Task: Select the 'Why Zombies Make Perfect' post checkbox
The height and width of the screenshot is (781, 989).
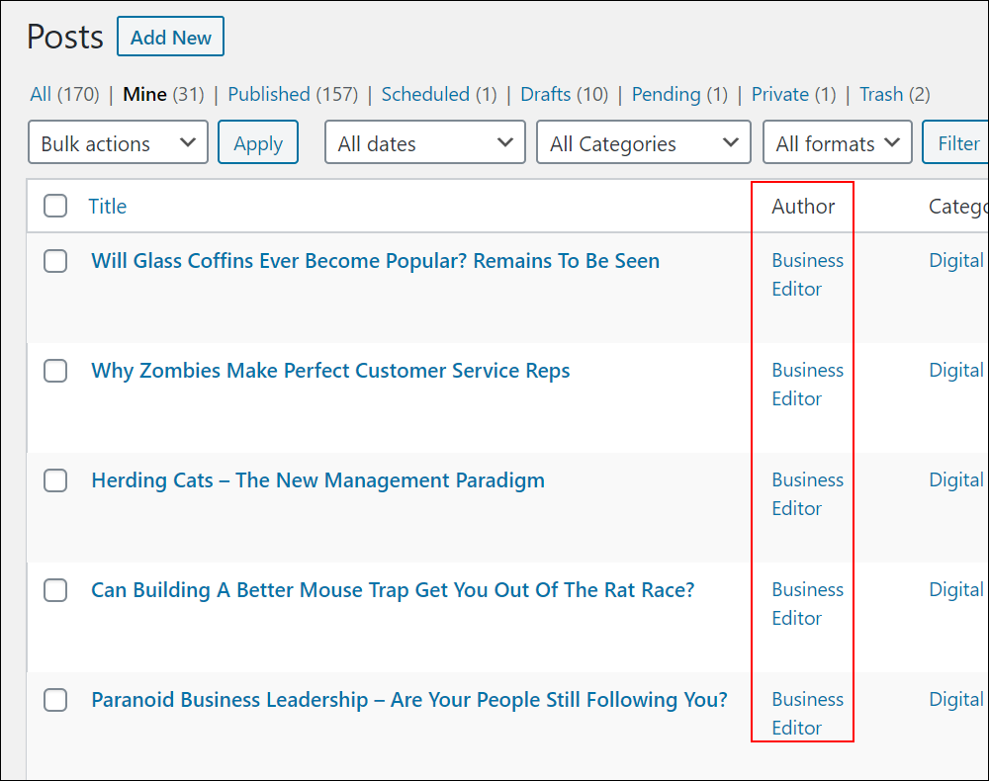Action: pyautogui.click(x=55, y=371)
